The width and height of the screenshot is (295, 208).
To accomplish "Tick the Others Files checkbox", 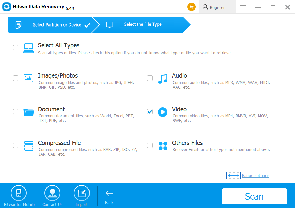I will 150,145.
